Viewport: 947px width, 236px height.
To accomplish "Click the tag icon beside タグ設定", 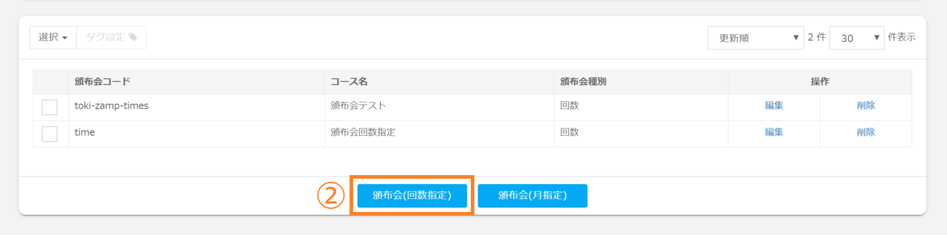I will pos(133,37).
